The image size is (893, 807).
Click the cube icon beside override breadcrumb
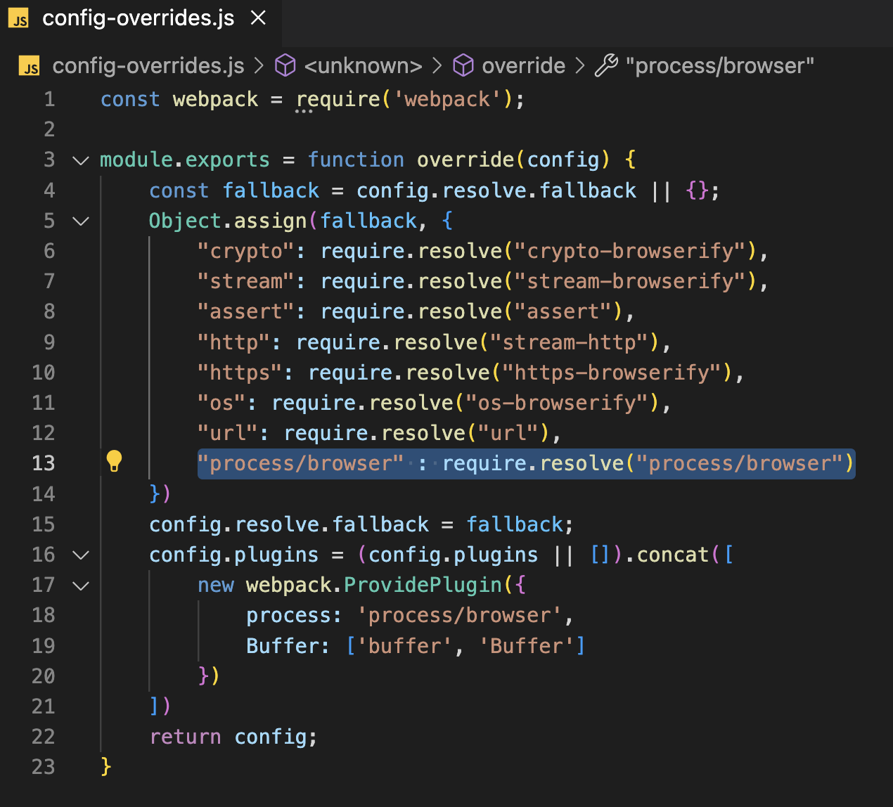(x=463, y=65)
